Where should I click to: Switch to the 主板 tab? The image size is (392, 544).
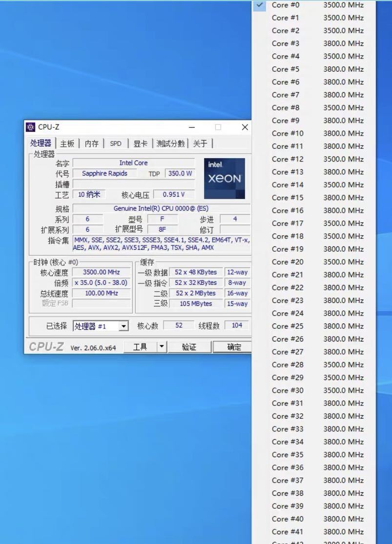[x=67, y=143]
